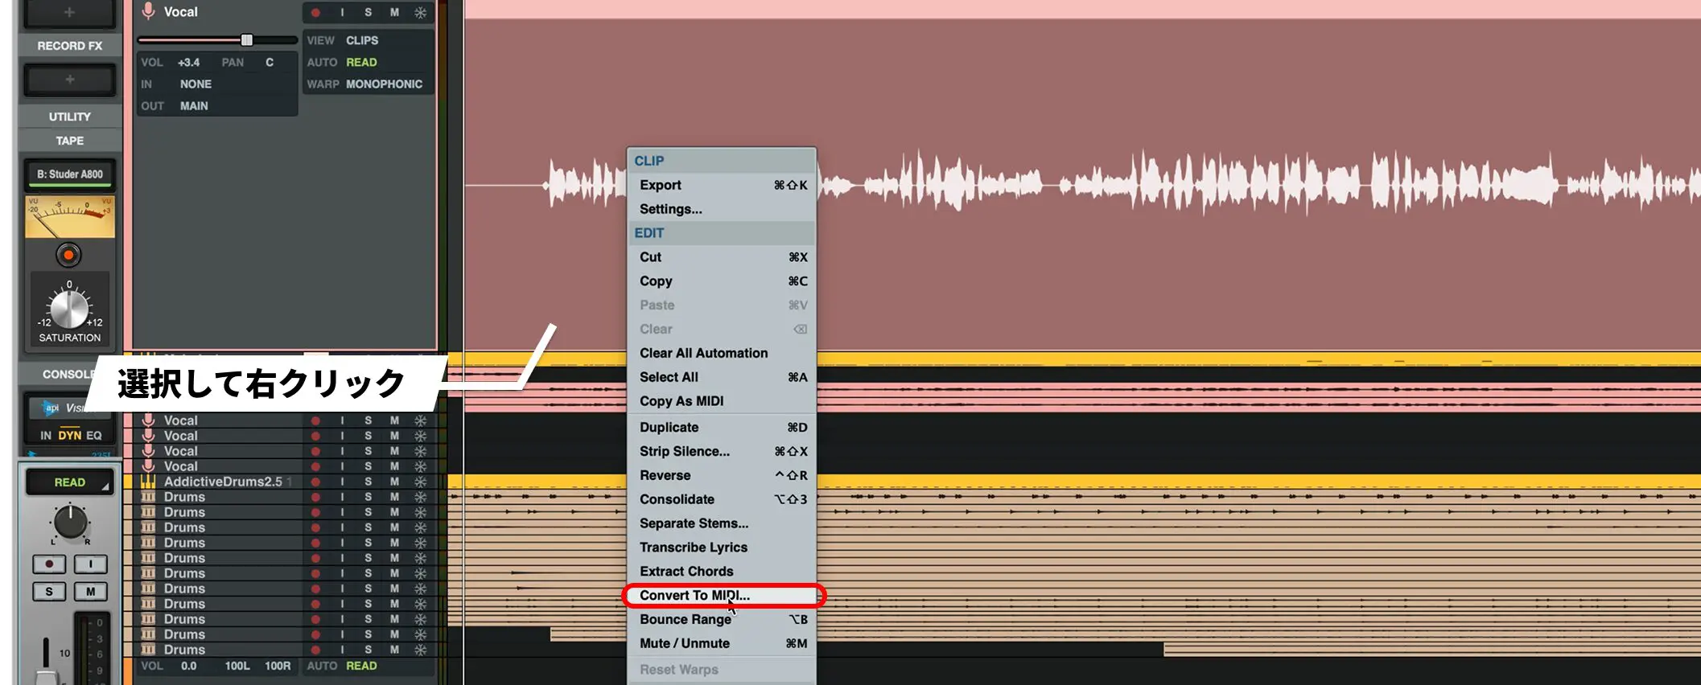Click the AddictiveDrums2.5 instrument track icon
The image size is (1701, 685).
[x=148, y=482]
